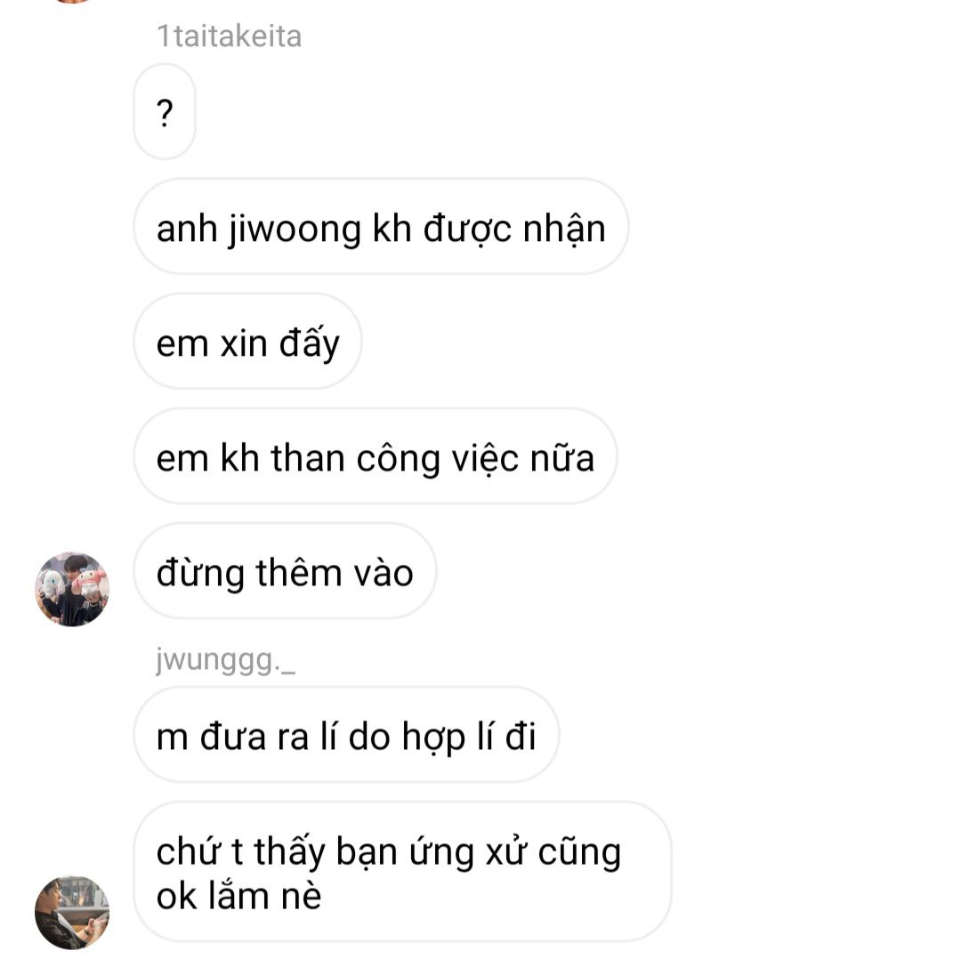The height and width of the screenshot is (959, 961).
Task: Select the 'em xin đấy' message bubble
Action: 247,342
